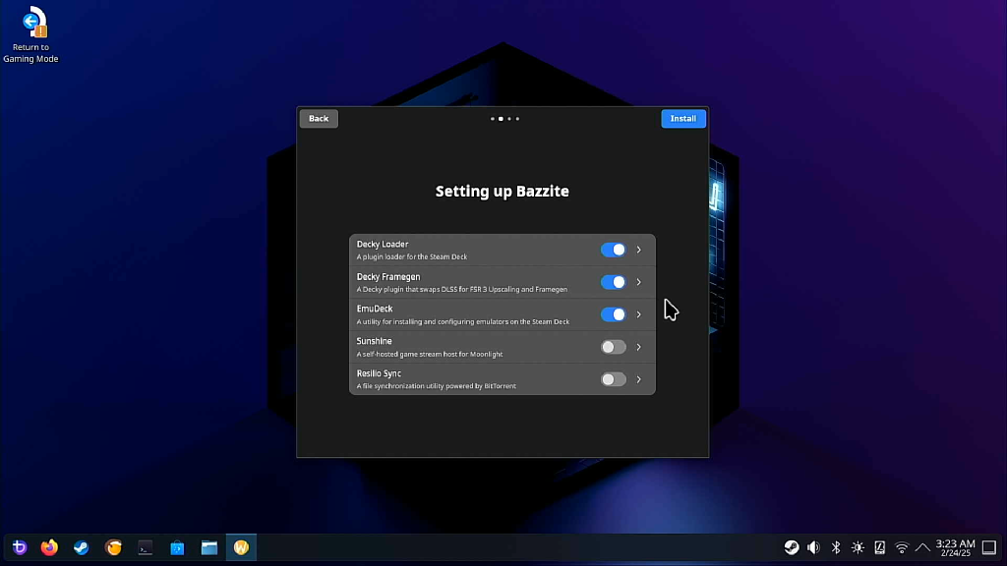Turn off the EmuDeck toggle
The height and width of the screenshot is (566, 1007).
pos(615,314)
